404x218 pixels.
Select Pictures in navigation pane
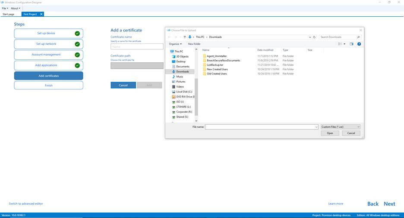click(x=180, y=82)
